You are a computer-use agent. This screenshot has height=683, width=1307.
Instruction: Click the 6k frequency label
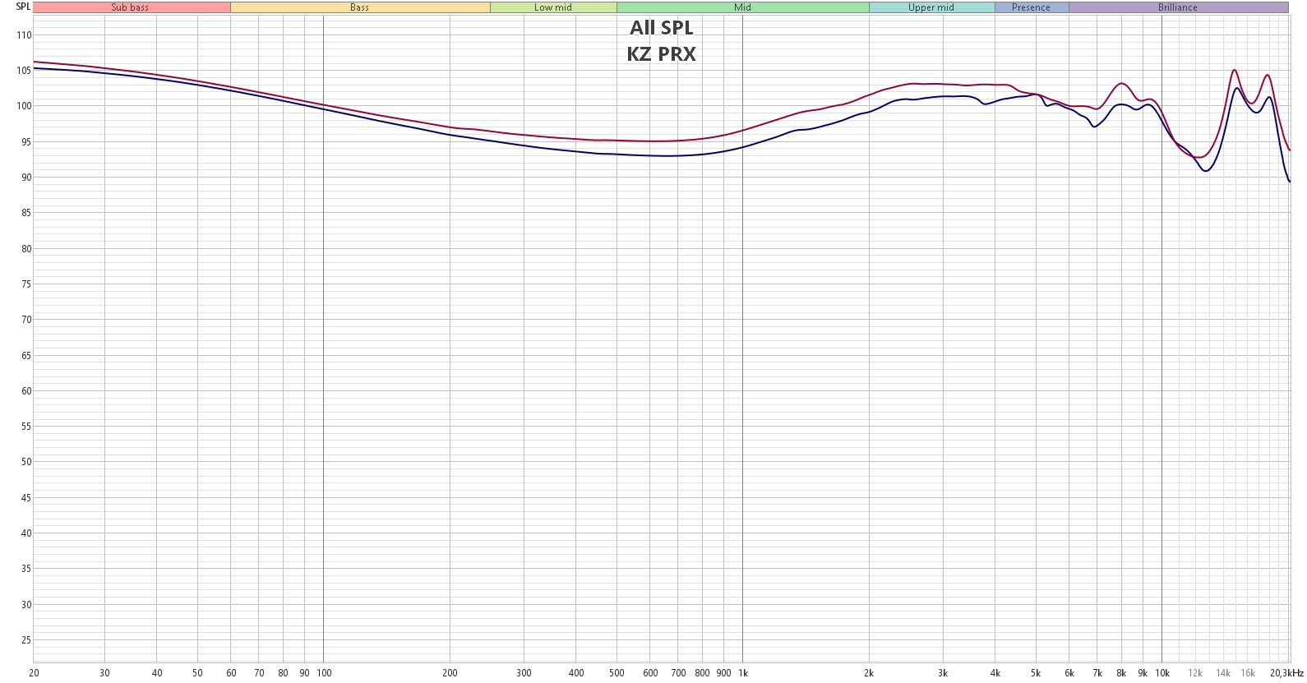(x=1069, y=673)
